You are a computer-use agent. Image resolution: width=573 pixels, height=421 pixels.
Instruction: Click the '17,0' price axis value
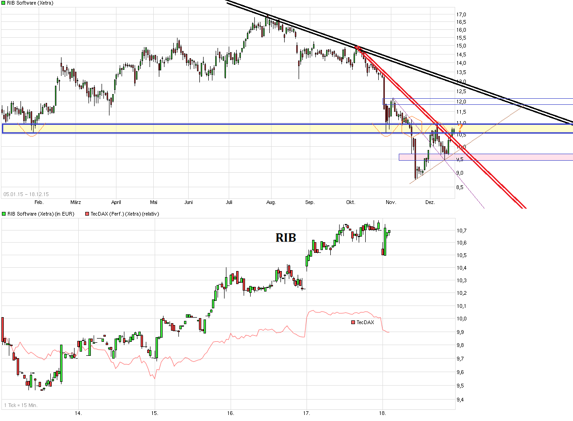461,14
